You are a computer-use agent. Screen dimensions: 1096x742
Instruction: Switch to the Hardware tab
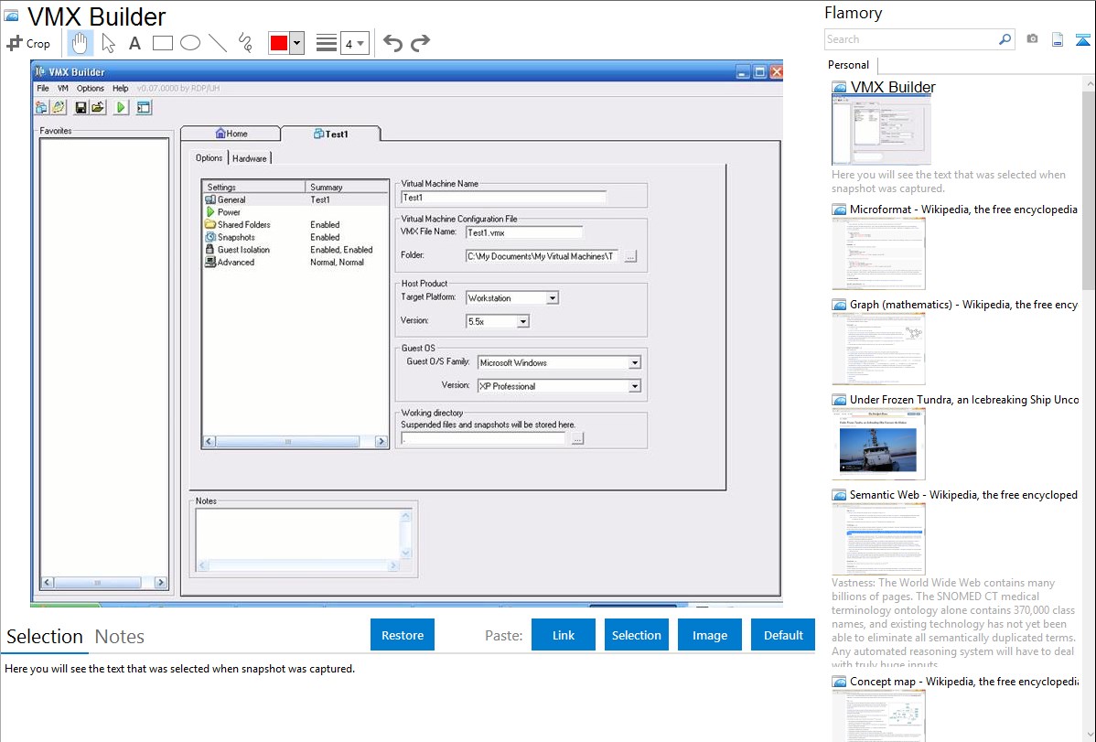coord(250,159)
